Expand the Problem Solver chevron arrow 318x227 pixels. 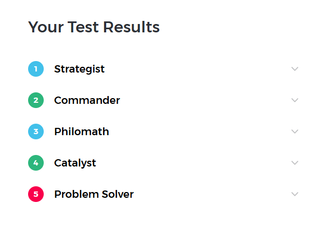coord(295,194)
